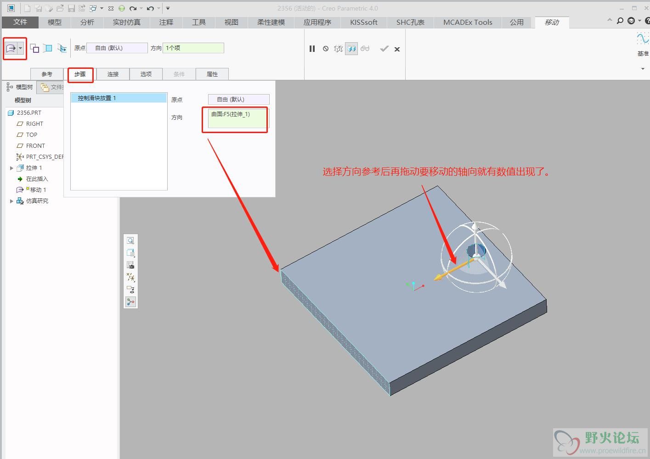Toggle unattached wireframe preview mode
Viewport: 650px width, 459px height.
pos(339,49)
